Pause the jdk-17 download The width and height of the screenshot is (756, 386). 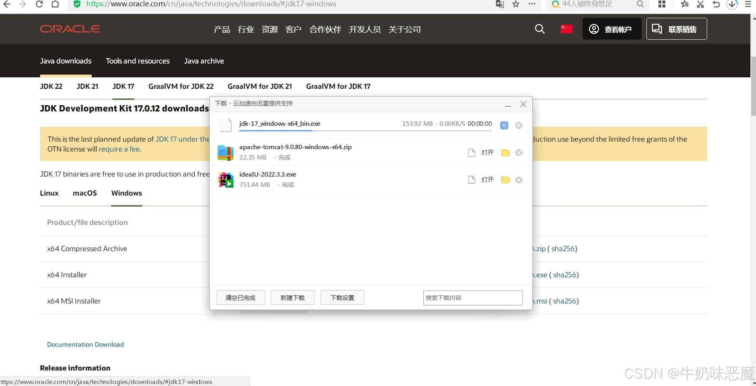pyautogui.click(x=504, y=125)
